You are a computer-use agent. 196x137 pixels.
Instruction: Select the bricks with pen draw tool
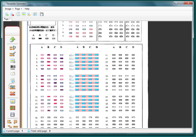(x=12, y=54)
